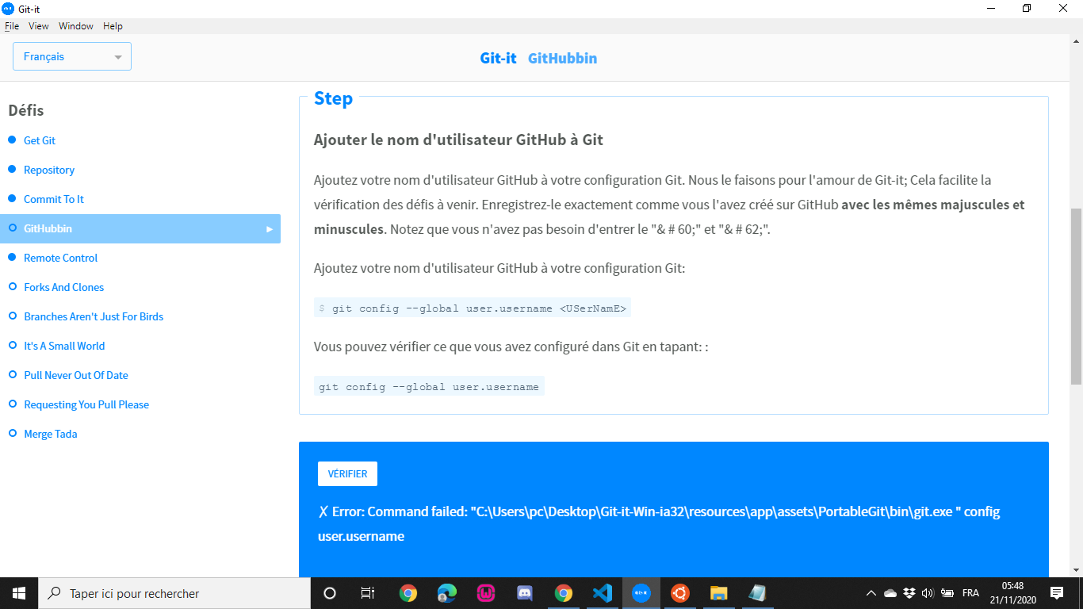Select the highlighted GitHubbin challenge in sidebar
This screenshot has height=609, width=1083.
(140, 228)
